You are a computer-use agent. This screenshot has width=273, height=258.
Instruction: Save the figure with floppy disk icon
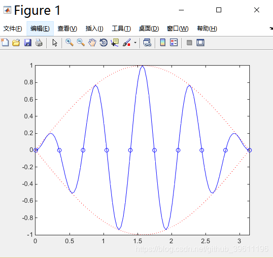coord(28,42)
